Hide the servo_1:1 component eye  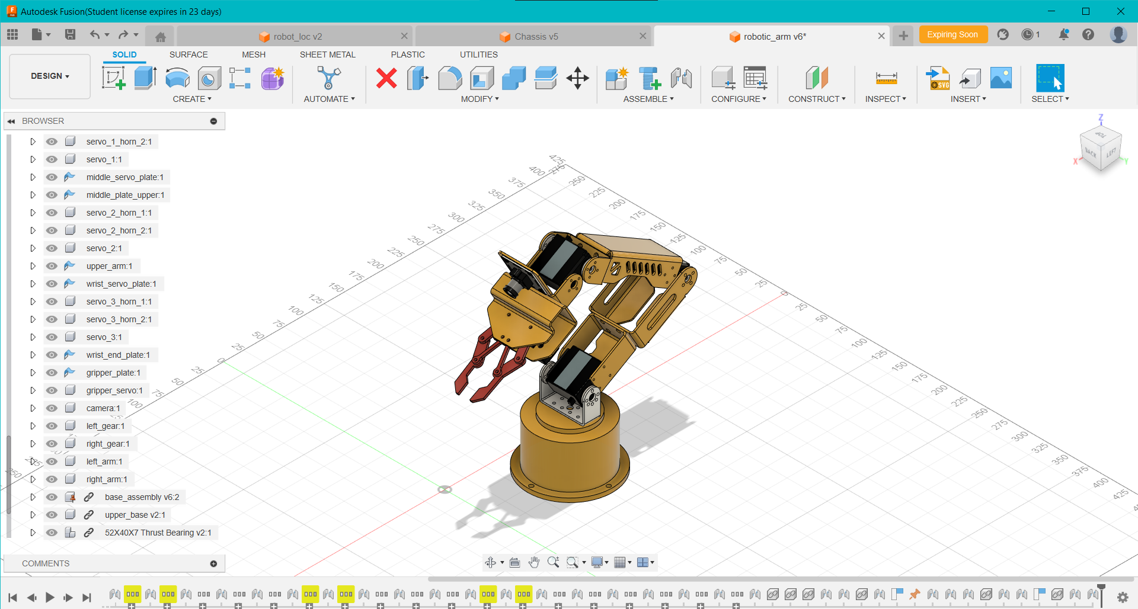pos(52,159)
